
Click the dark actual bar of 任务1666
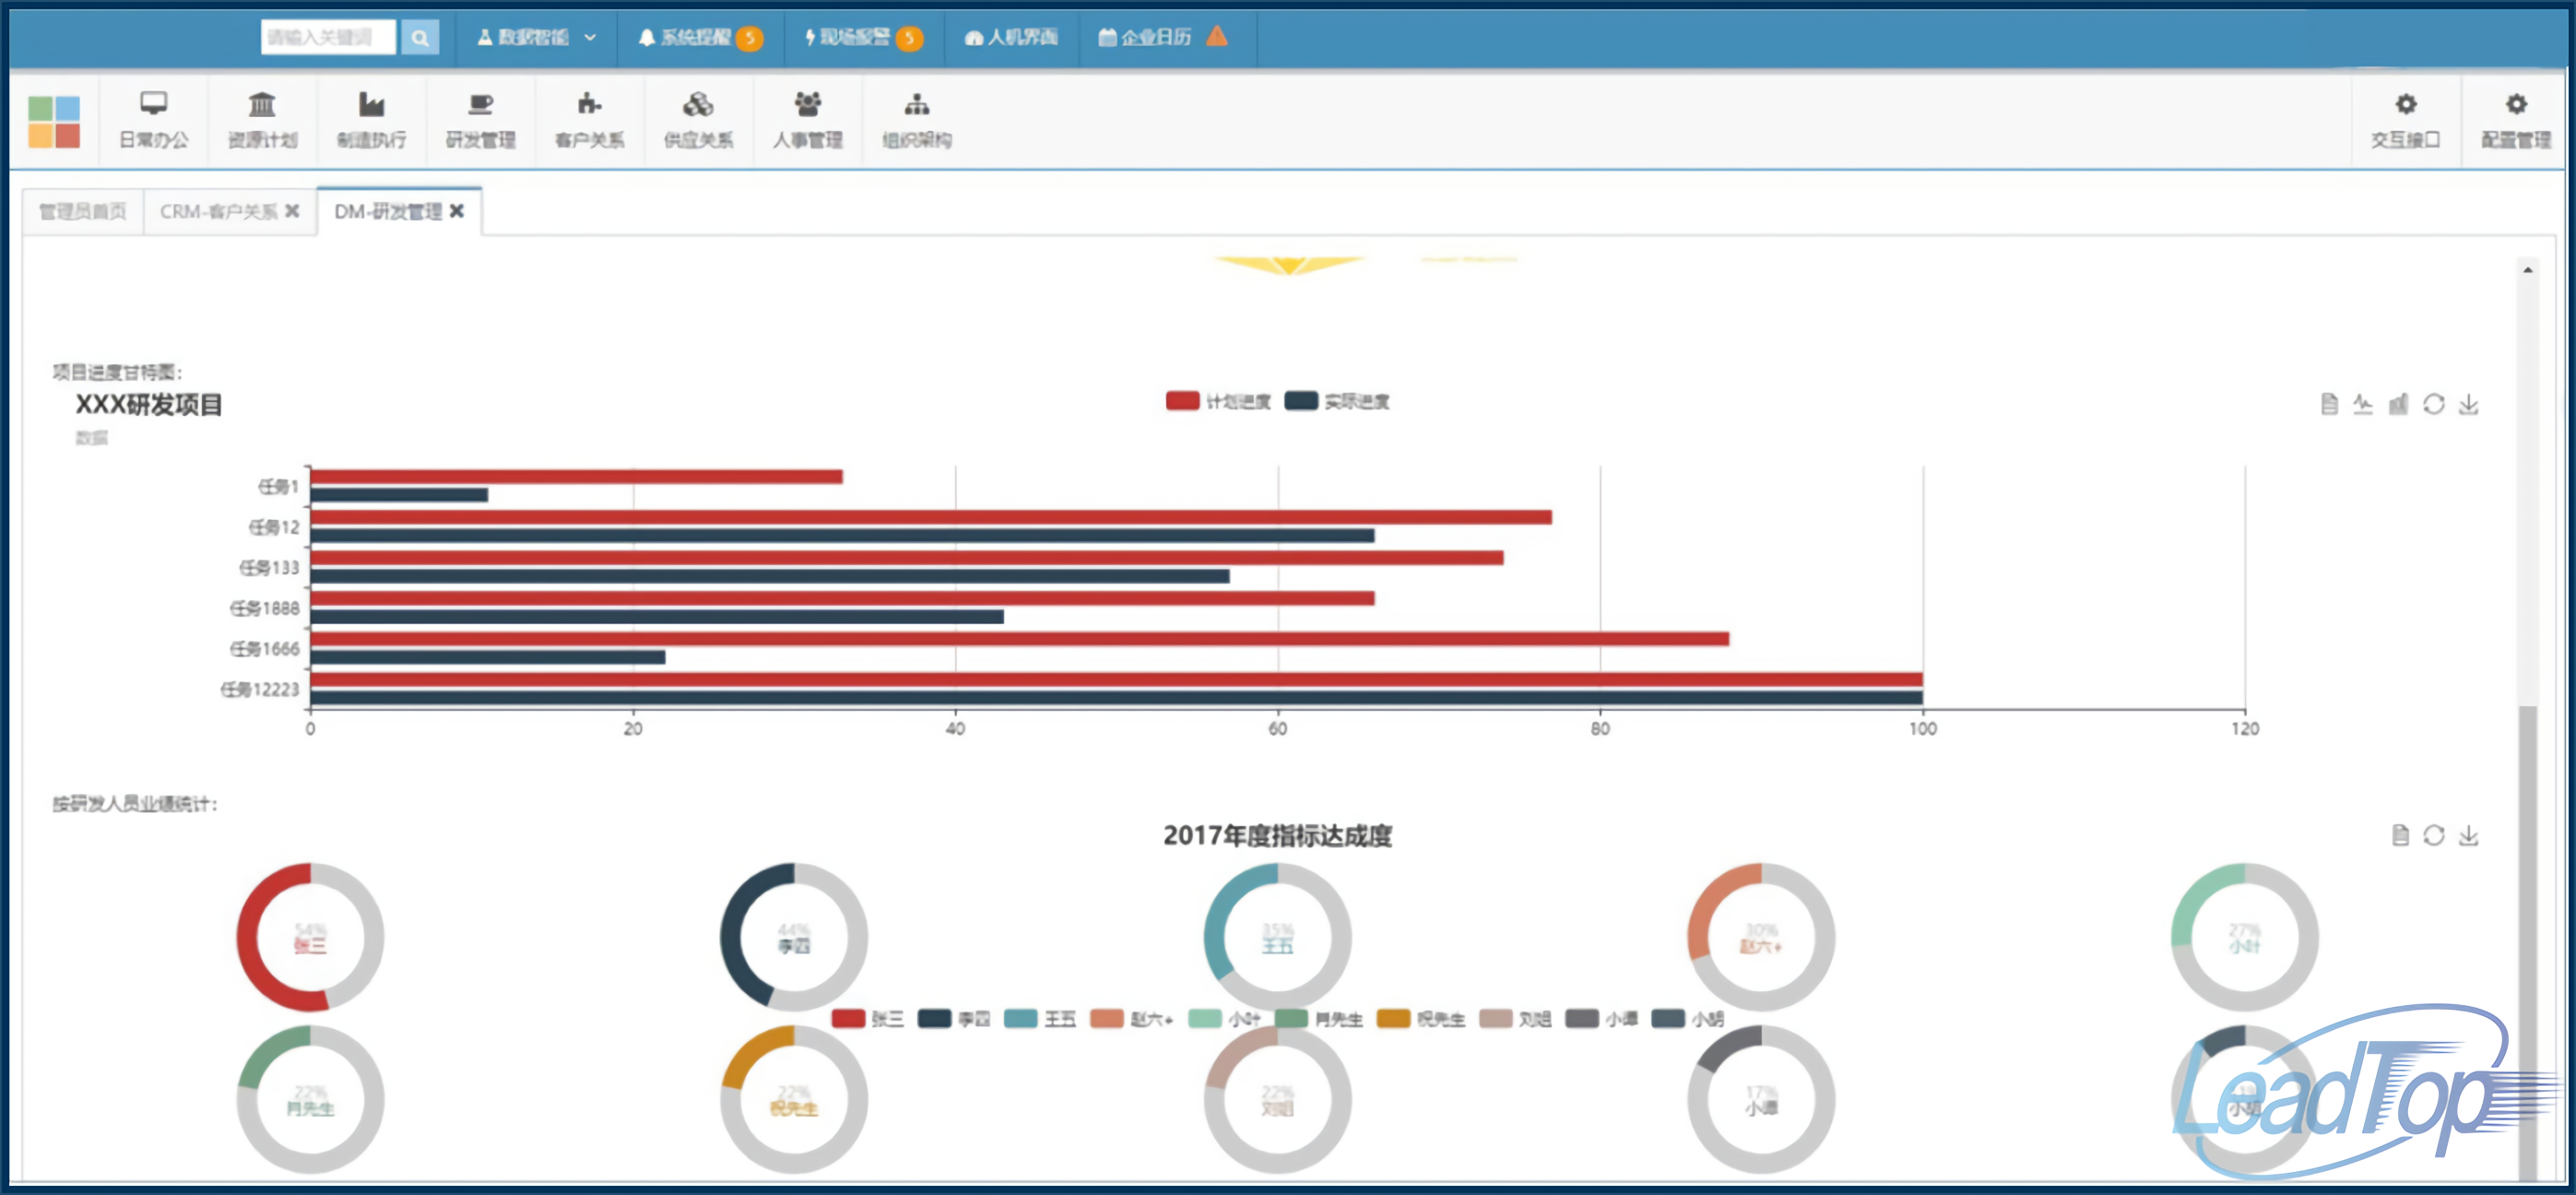tap(488, 657)
